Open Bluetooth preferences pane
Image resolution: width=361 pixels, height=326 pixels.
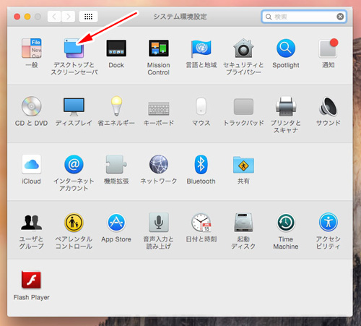201,164
